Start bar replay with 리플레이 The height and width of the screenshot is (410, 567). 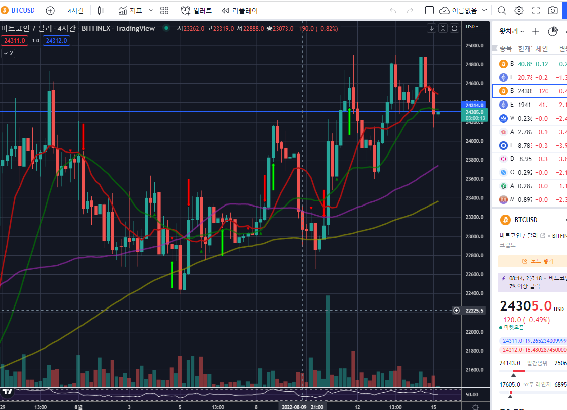(239, 11)
